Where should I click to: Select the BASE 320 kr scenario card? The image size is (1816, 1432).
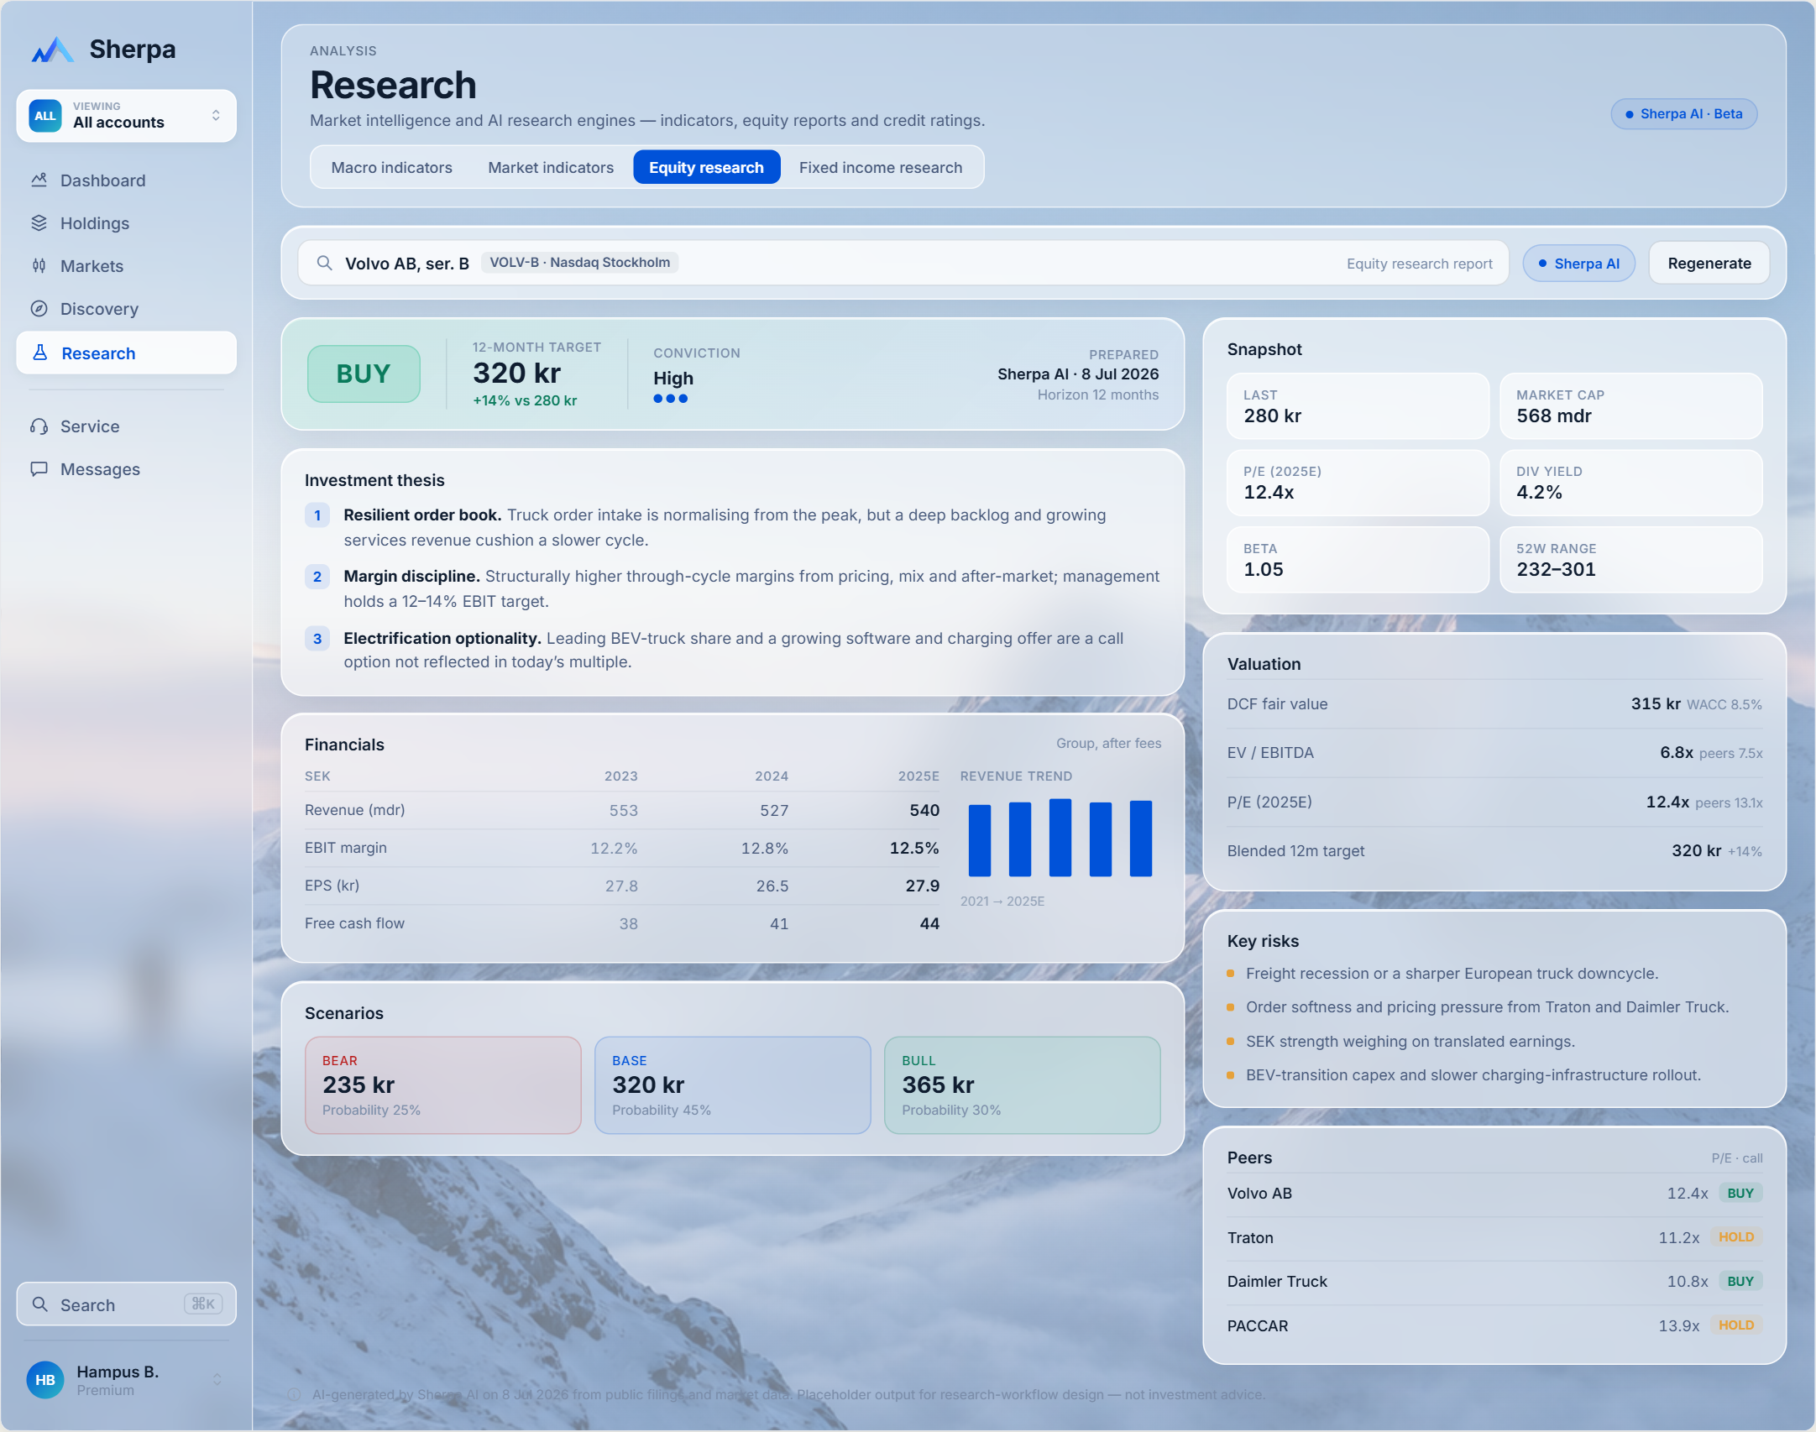[x=733, y=1085]
